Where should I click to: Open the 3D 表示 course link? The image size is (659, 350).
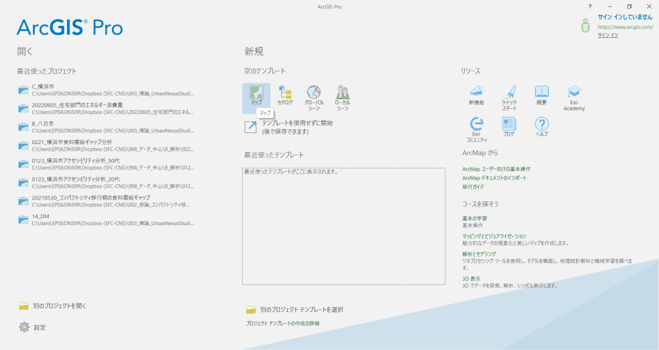coord(471,279)
